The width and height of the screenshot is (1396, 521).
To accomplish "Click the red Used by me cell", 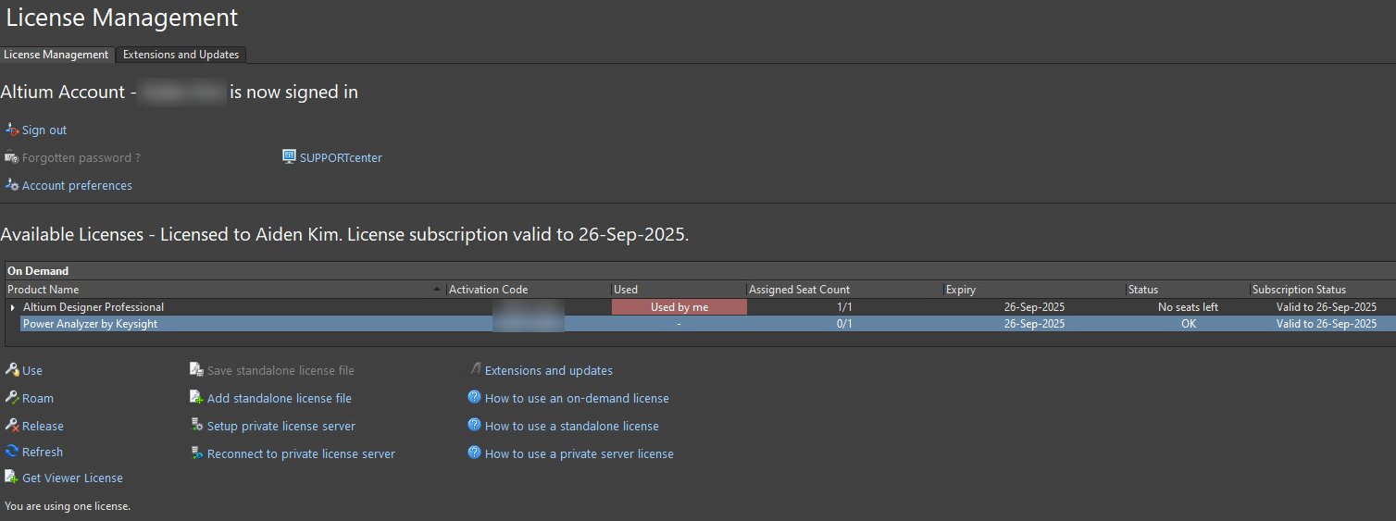I will tap(679, 307).
